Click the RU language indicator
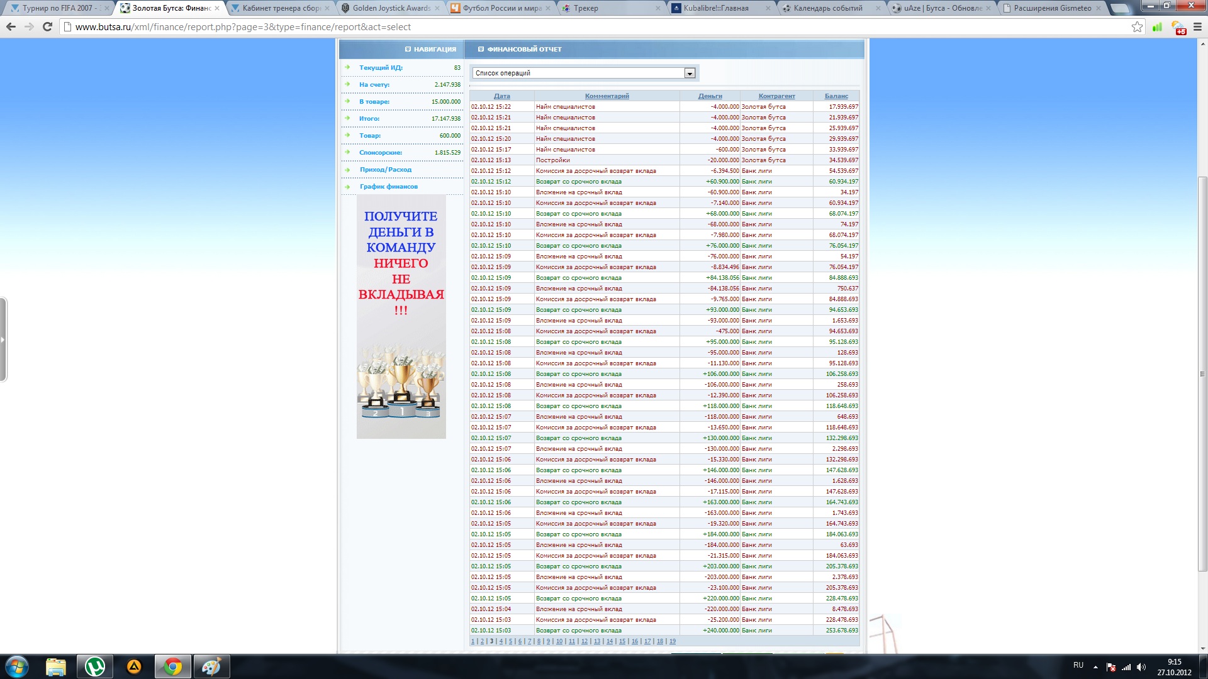This screenshot has width=1208, height=679. 1078,665
